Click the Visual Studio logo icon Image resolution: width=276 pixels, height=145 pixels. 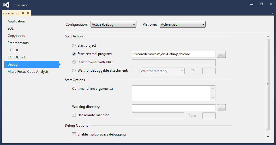coord(6,5)
